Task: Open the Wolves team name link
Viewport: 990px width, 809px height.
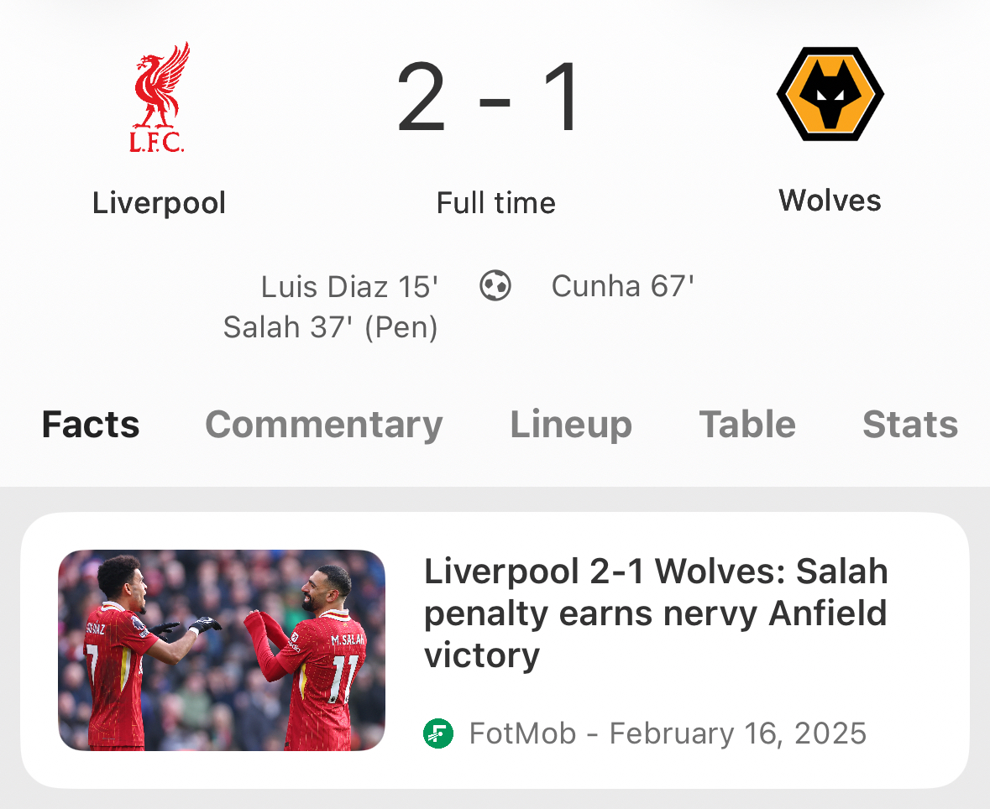Action: 830,201
